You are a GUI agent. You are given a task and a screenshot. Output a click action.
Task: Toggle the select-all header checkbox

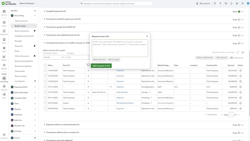click(45, 65)
